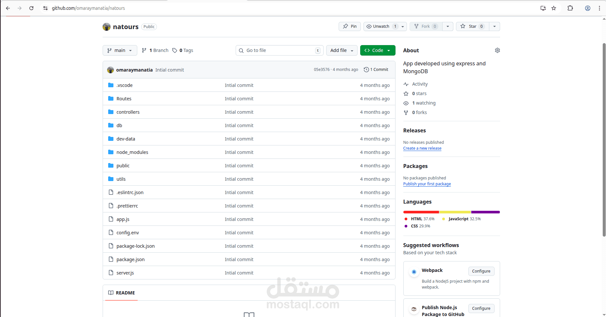
Task: Click file icon beside server.js
Action: [x=111, y=273]
